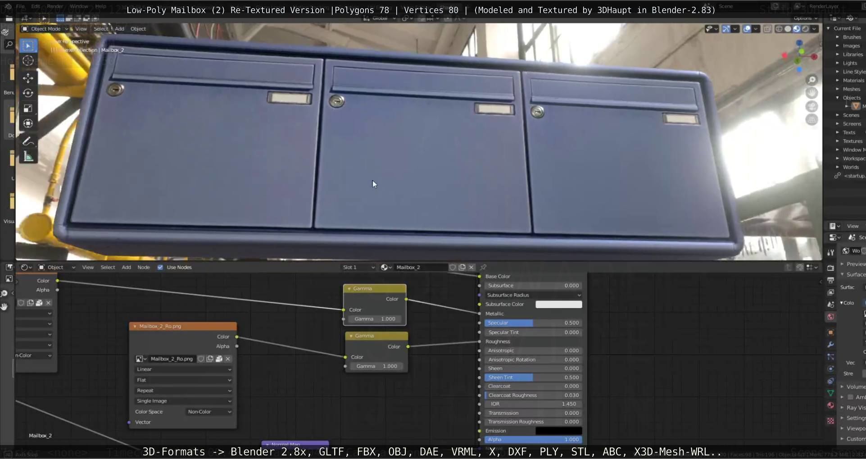Toggle Use Nodes checkbox
866x459 pixels.
click(160, 267)
